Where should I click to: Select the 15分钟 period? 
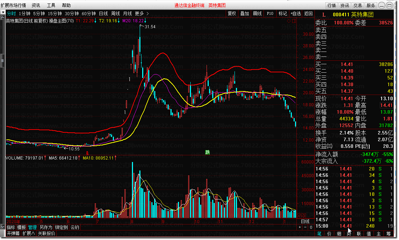tap(55, 13)
